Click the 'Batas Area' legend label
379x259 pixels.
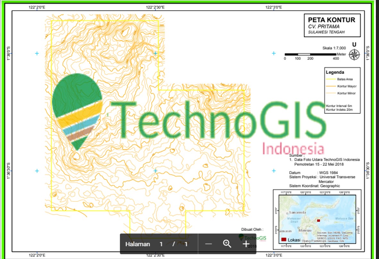[x=345, y=79]
